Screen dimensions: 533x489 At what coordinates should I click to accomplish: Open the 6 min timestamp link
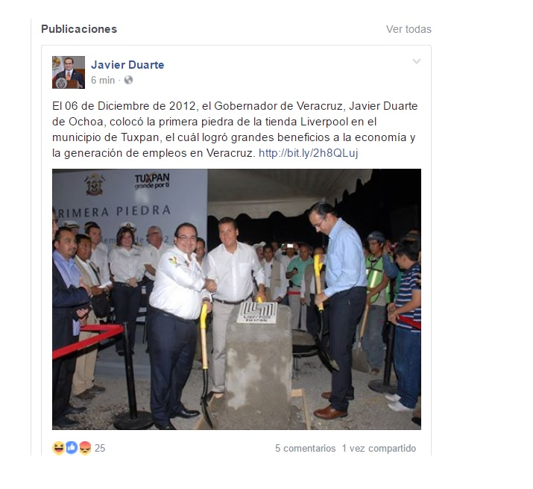pyautogui.click(x=103, y=81)
